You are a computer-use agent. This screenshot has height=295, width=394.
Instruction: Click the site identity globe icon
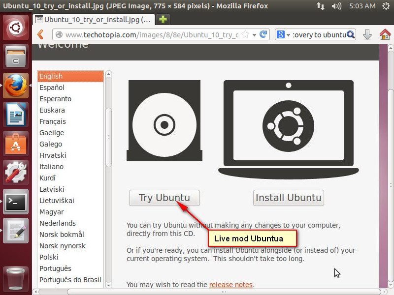[x=59, y=34]
